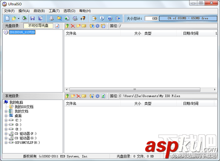Viewport: 220px width, 161px height.
Task: Select 我的电脑 in the local tree
Action: [x=16, y=102]
